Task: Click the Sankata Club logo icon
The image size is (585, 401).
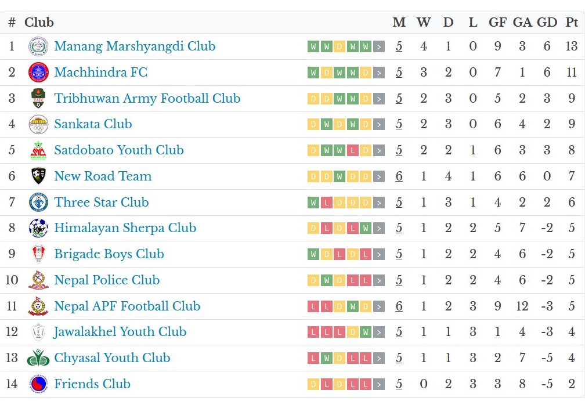Action: coord(38,124)
